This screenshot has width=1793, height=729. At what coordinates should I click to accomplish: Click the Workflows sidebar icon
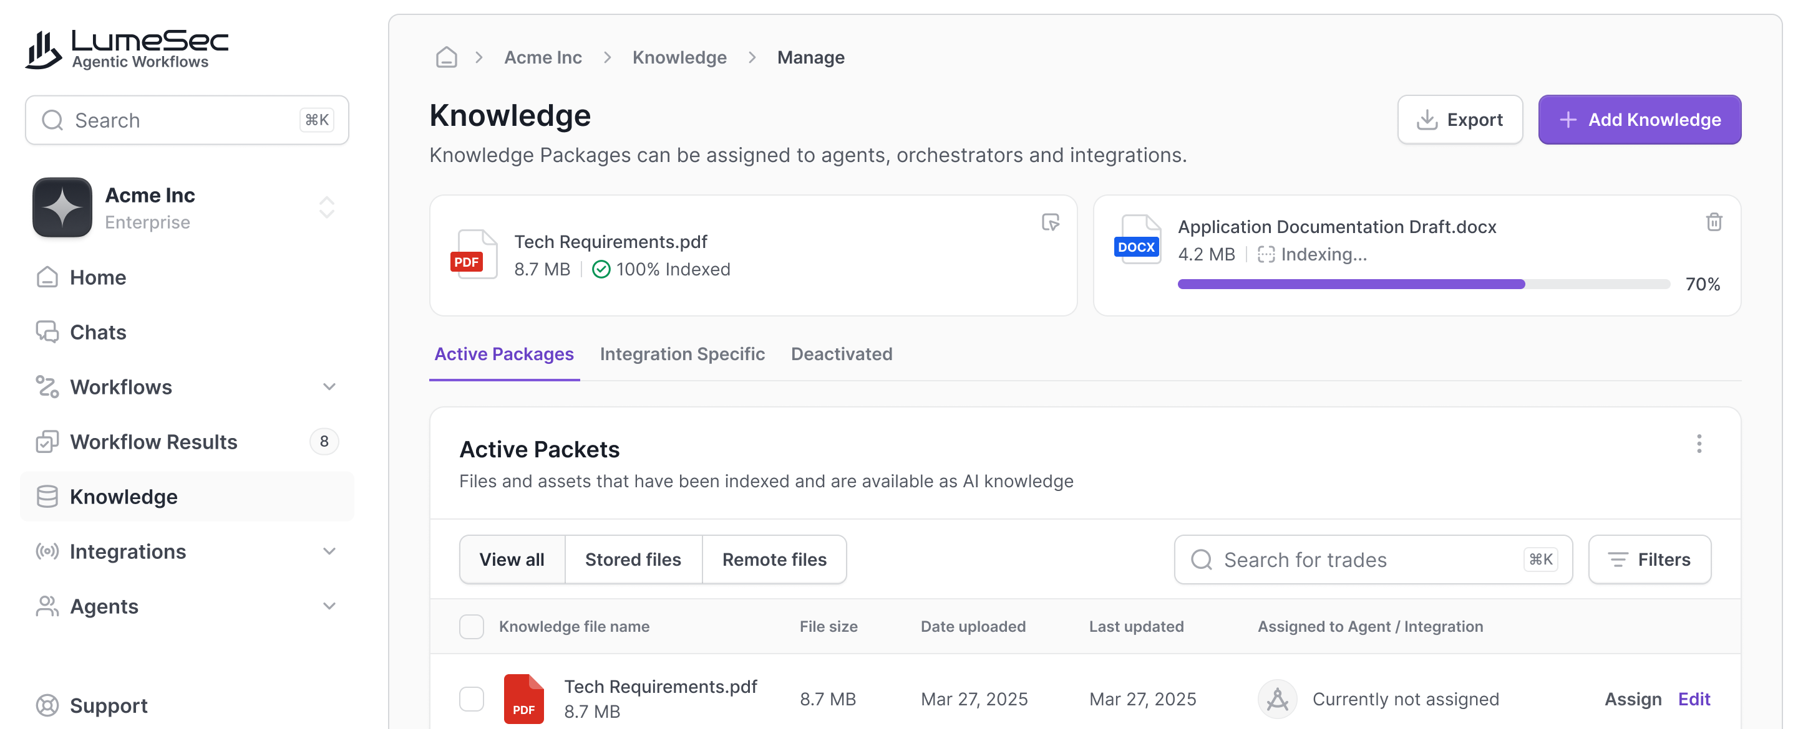click(x=47, y=386)
